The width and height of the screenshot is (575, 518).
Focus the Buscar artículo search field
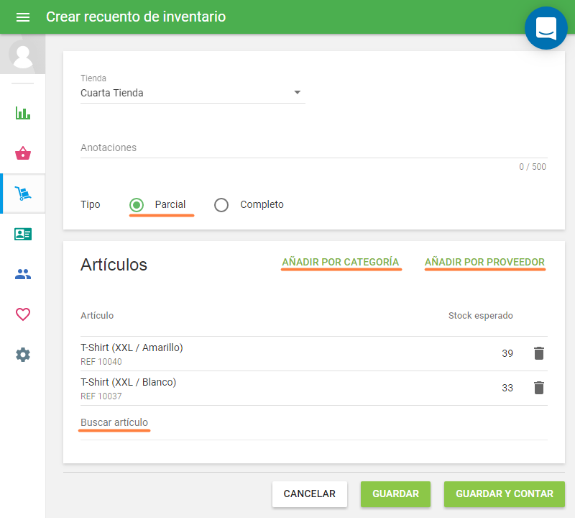pos(314,423)
